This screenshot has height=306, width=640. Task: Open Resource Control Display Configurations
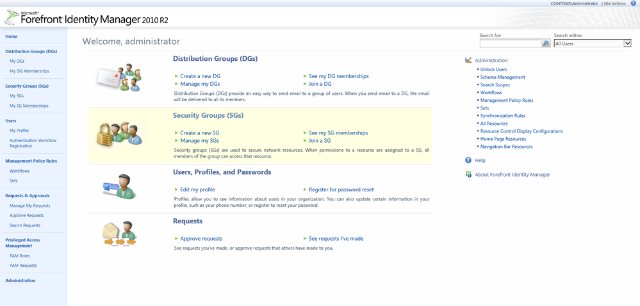[521, 131]
